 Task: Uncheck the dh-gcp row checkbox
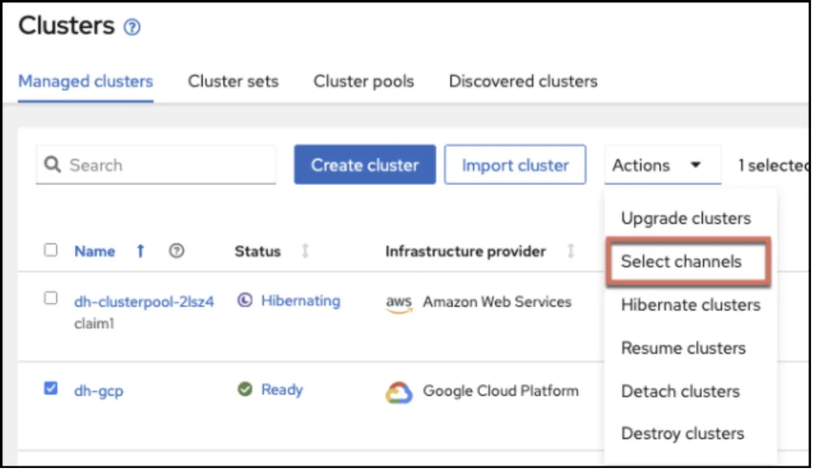51,389
